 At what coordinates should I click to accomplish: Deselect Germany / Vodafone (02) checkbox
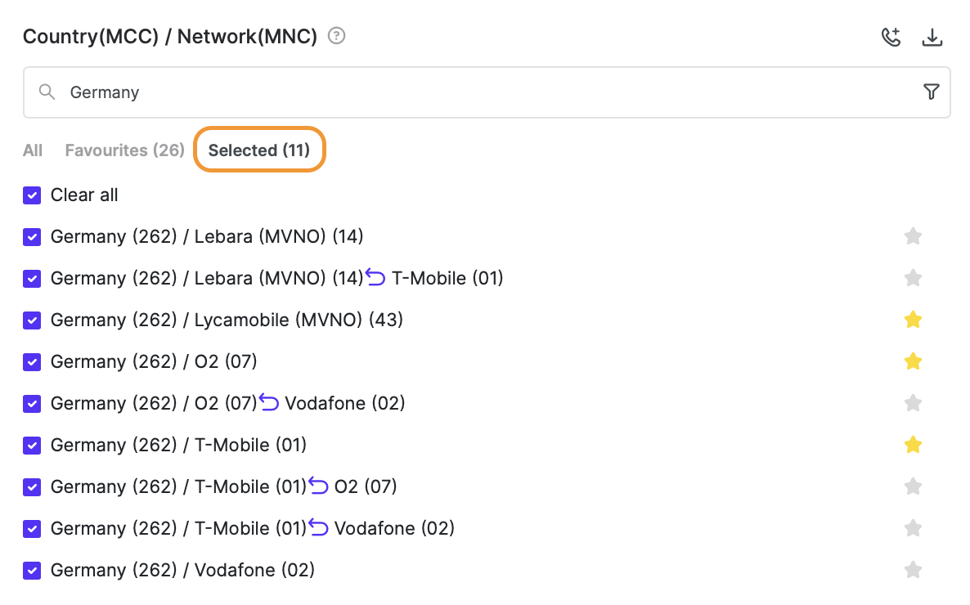(x=32, y=570)
